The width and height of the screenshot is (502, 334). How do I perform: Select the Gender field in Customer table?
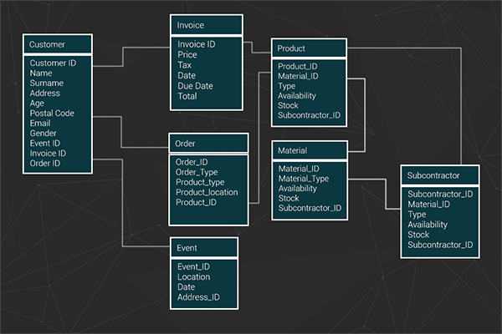coord(44,134)
